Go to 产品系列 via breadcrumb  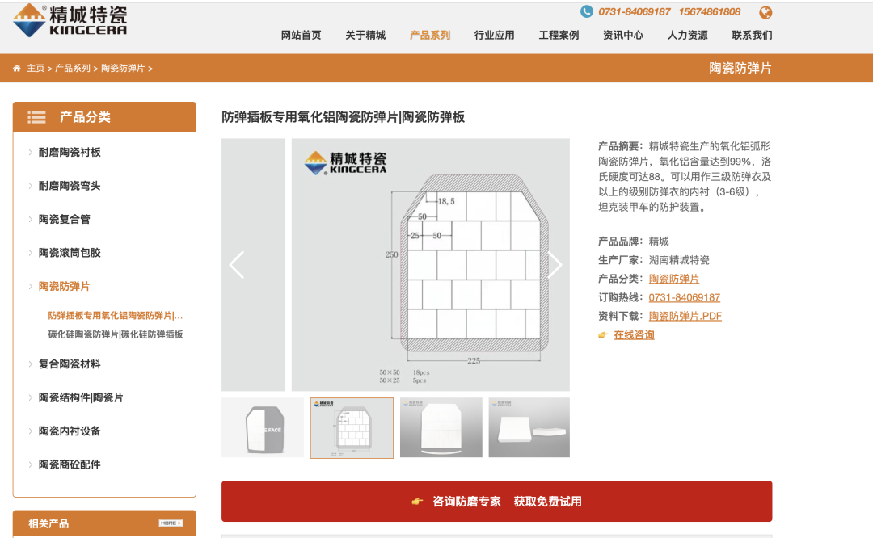coord(73,69)
